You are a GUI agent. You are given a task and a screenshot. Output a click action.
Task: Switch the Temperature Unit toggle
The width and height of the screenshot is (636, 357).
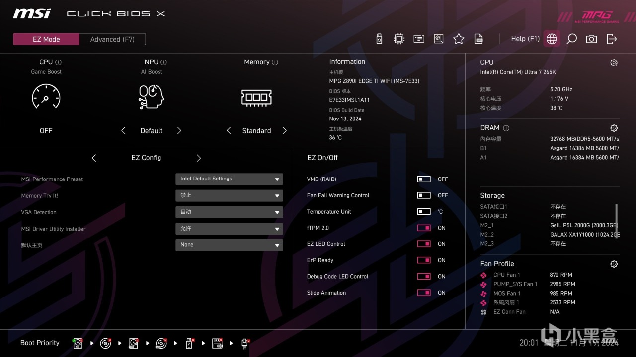point(424,212)
